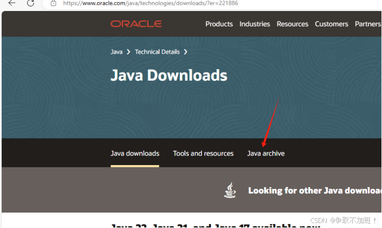This screenshot has width=382, height=228.
Task: Click the lock icon in address bar
Action: pyautogui.click(x=54, y=3)
